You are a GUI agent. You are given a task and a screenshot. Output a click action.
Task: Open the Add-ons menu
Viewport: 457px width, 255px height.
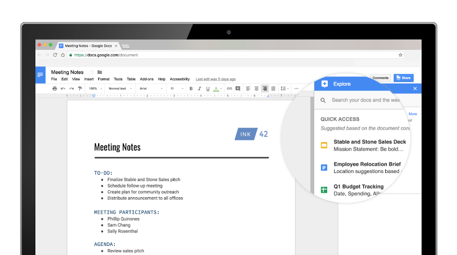click(x=146, y=79)
